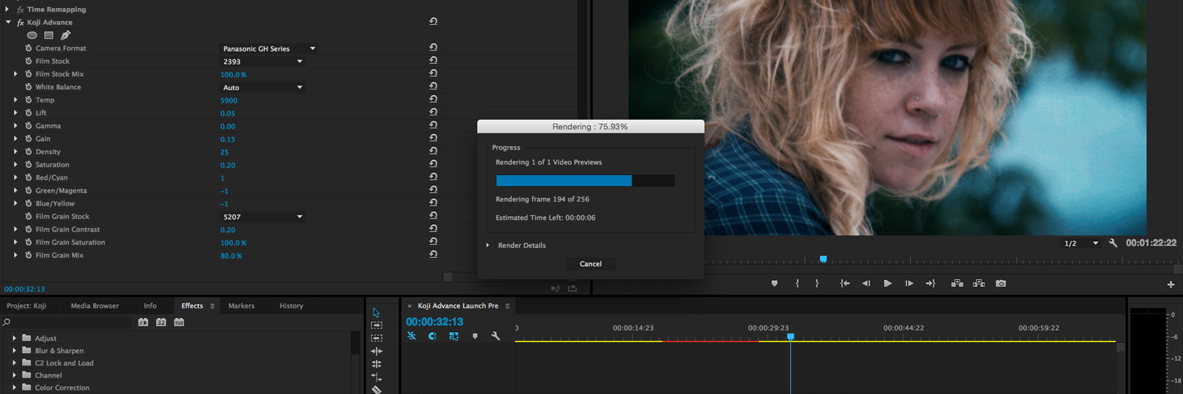Toggle the Saturation keyframe stopwatch
This screenshot has height=394, width=1183.
[28, 164]
